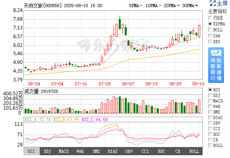
Task: Click the 07-28 date axis label
Action: point(104,84)
